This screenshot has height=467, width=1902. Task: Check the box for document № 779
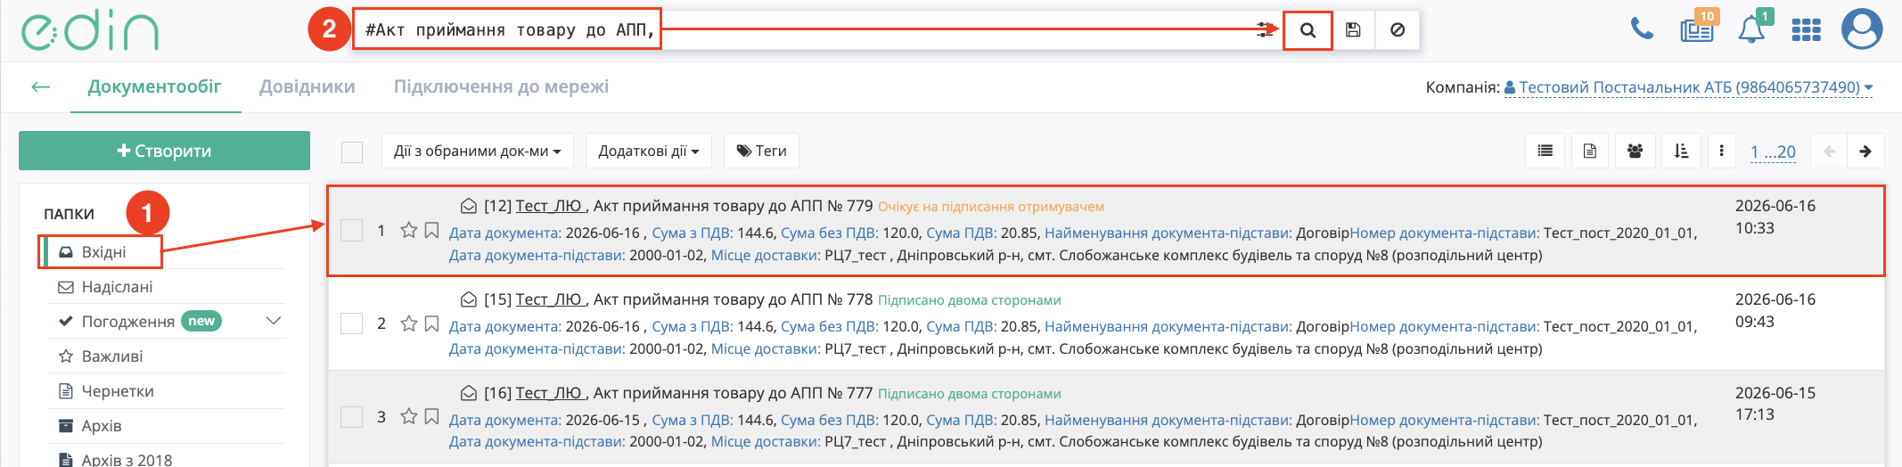tap(352, 231)
